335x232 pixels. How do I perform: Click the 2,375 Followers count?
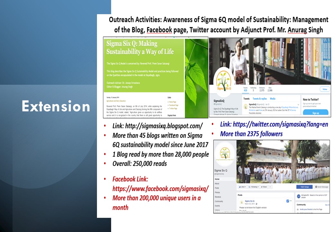coord(262,89)
